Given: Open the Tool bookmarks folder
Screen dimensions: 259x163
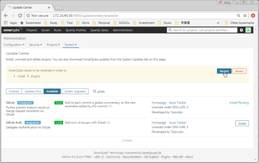Looking at the screenshot, I should (x=67, y=23).
